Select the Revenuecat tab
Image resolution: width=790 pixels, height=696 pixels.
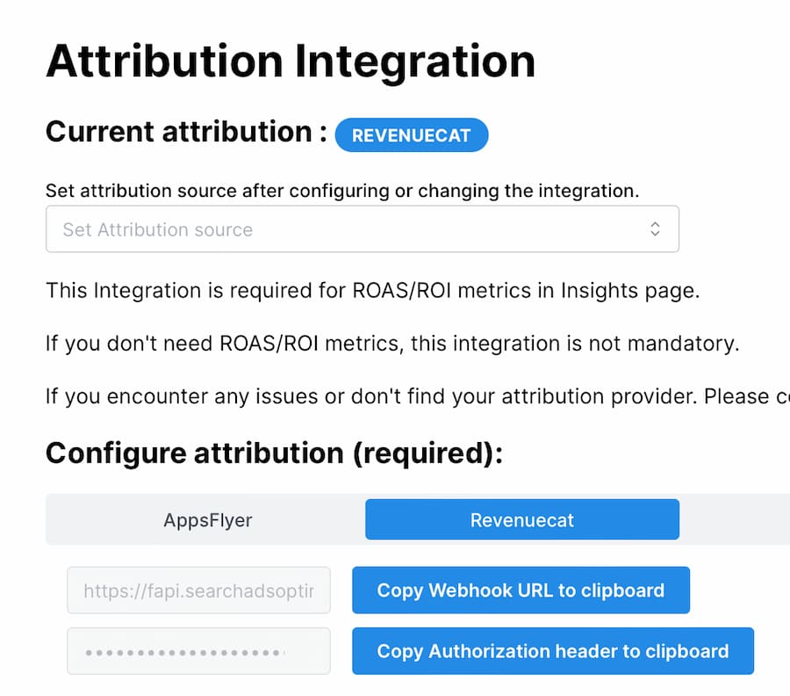click(x=521, y=519)
